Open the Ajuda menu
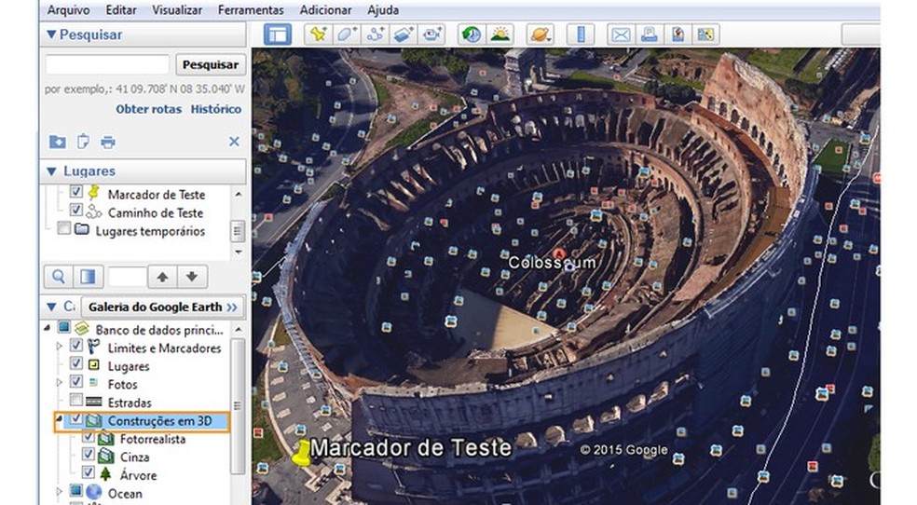This screenshot has height=505, width=917. (383, 10)
